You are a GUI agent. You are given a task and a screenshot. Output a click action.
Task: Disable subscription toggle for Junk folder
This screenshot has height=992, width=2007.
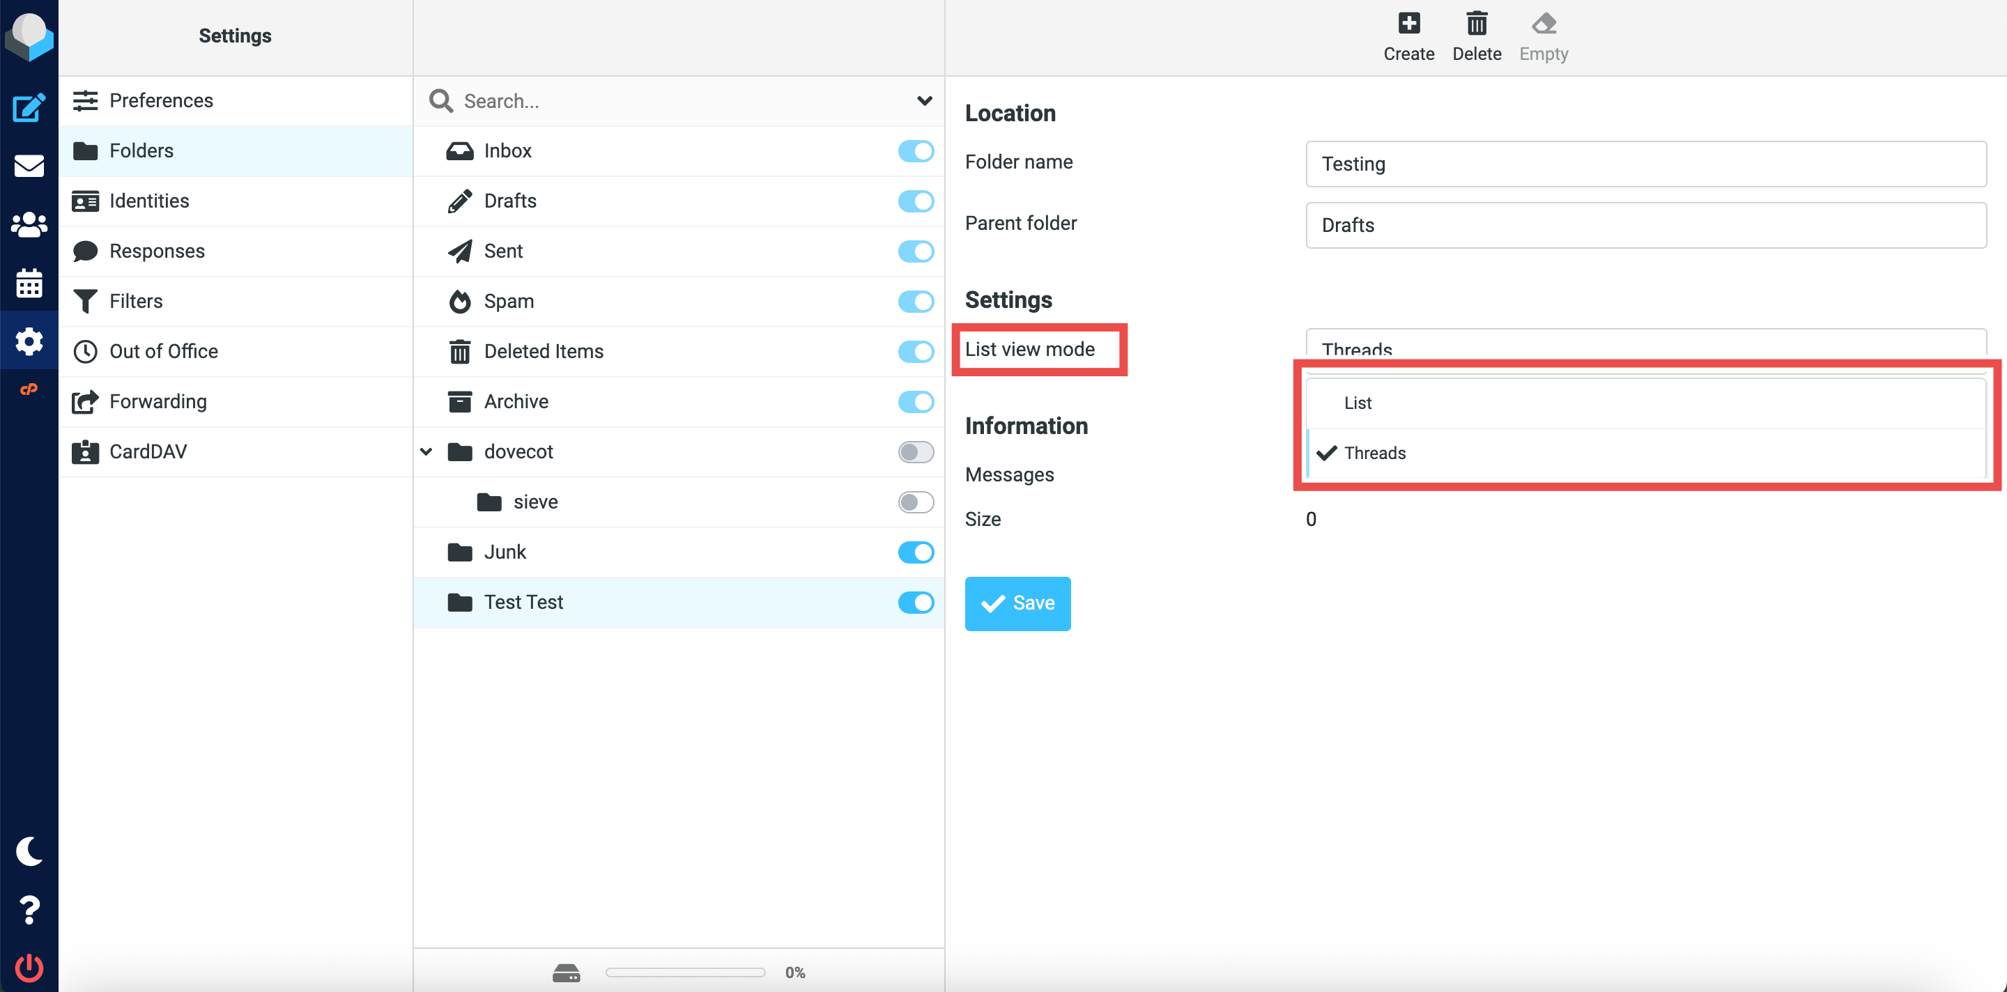916,552
